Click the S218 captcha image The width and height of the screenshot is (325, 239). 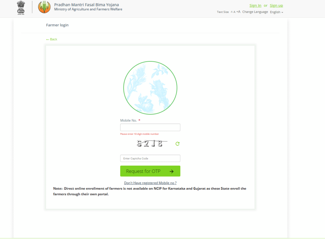(x=152, y=143)
